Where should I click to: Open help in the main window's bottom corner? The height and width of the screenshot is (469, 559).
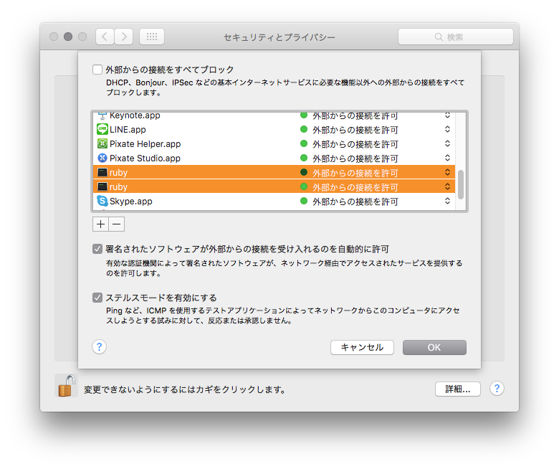point(497,389)
